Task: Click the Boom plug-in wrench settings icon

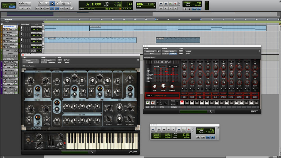Action: 210,112
